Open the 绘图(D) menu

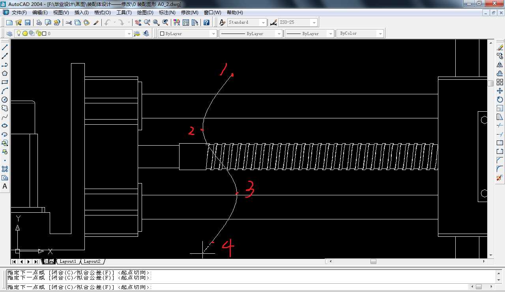tap(145, 13)
